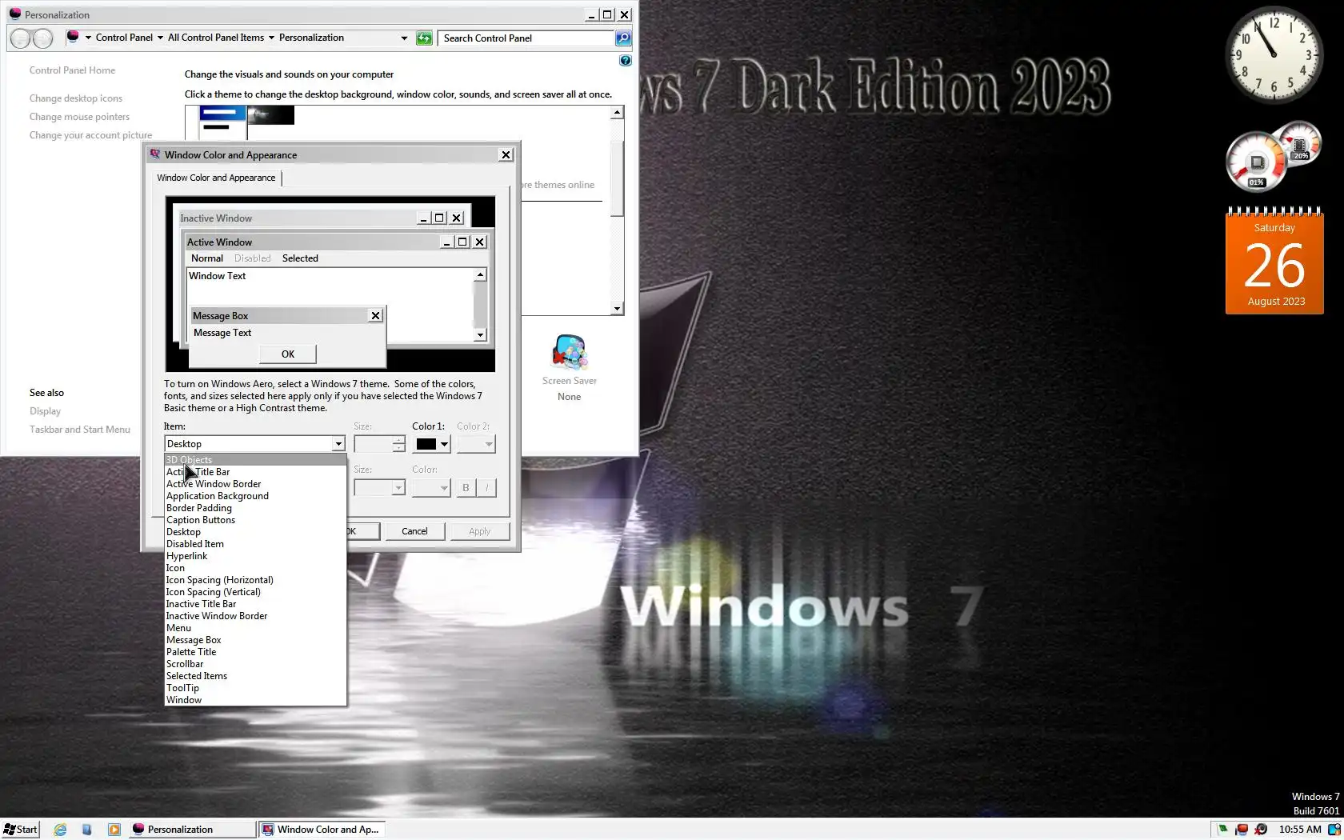The width and height of the screenshot is (1344, 840).
Task: Select Application Background from the Item list
Action: click(x=255, y=496)
